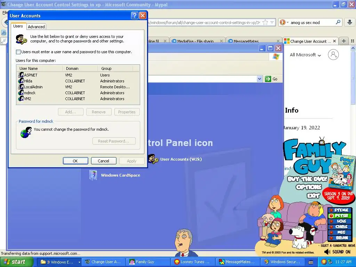
Task: Click the search magnifier icon
Action: pyautogui.click(x=338, y=22)
